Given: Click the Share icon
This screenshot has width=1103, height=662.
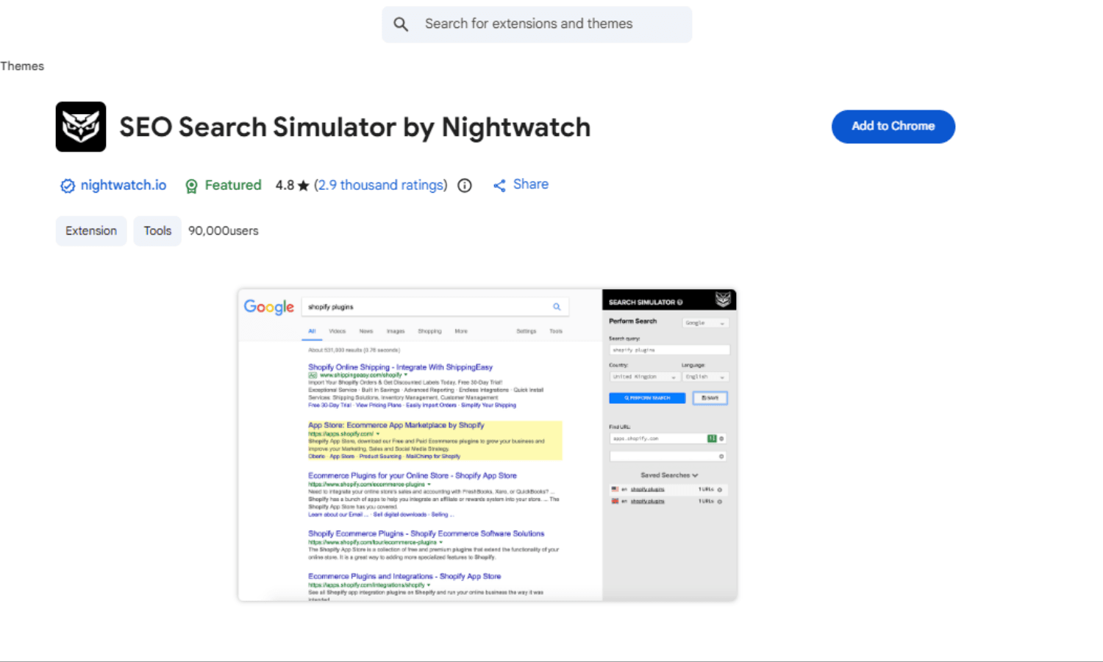Looking at the screenshot, I should (499, 185).
